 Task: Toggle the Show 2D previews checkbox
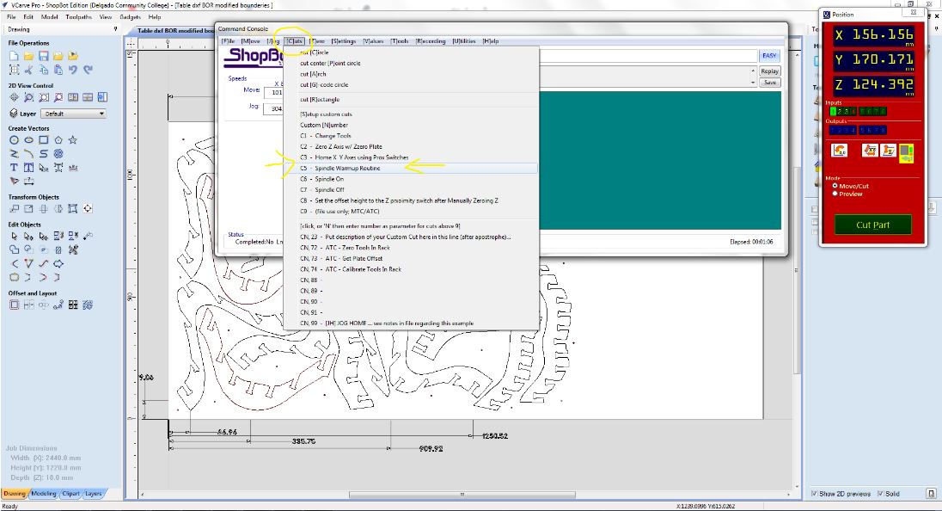[x=815, y=494]
